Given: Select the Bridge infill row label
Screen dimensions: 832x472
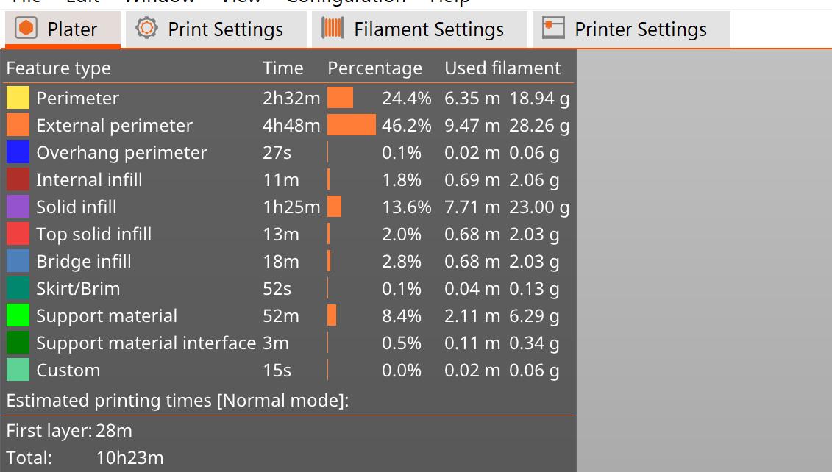Looking at the screenshot, I should [x=84, y=261].
